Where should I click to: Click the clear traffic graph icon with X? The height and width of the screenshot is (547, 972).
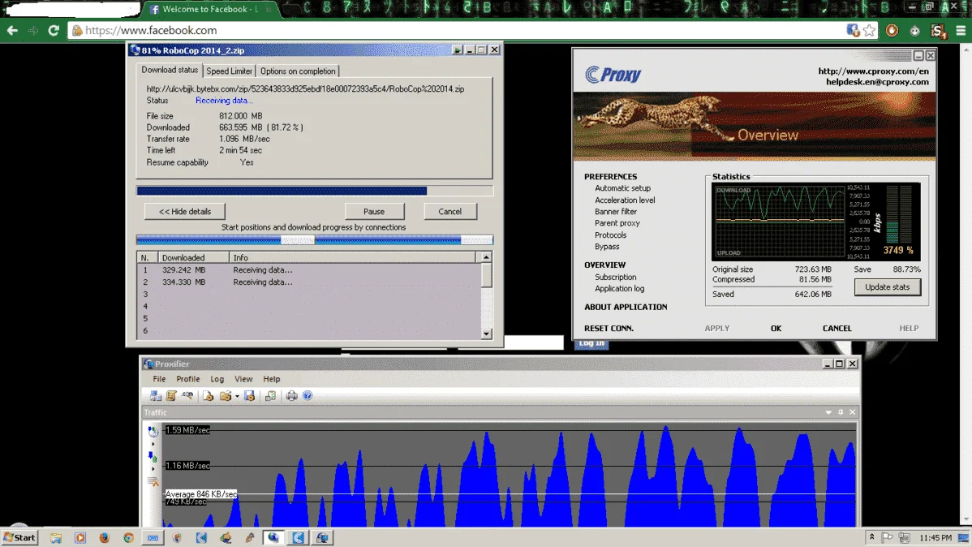pos(153,482)
